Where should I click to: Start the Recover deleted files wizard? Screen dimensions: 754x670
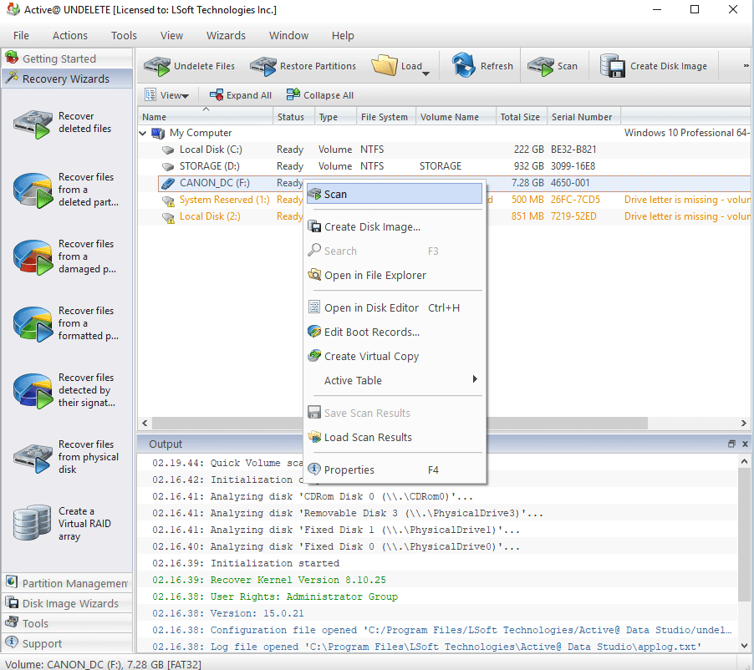click(x=66, y=123)
